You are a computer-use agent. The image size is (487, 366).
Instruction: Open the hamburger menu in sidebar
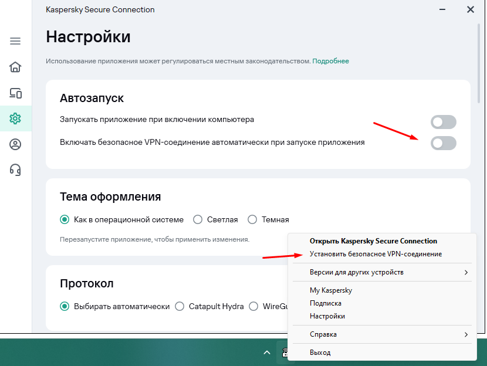15,41
